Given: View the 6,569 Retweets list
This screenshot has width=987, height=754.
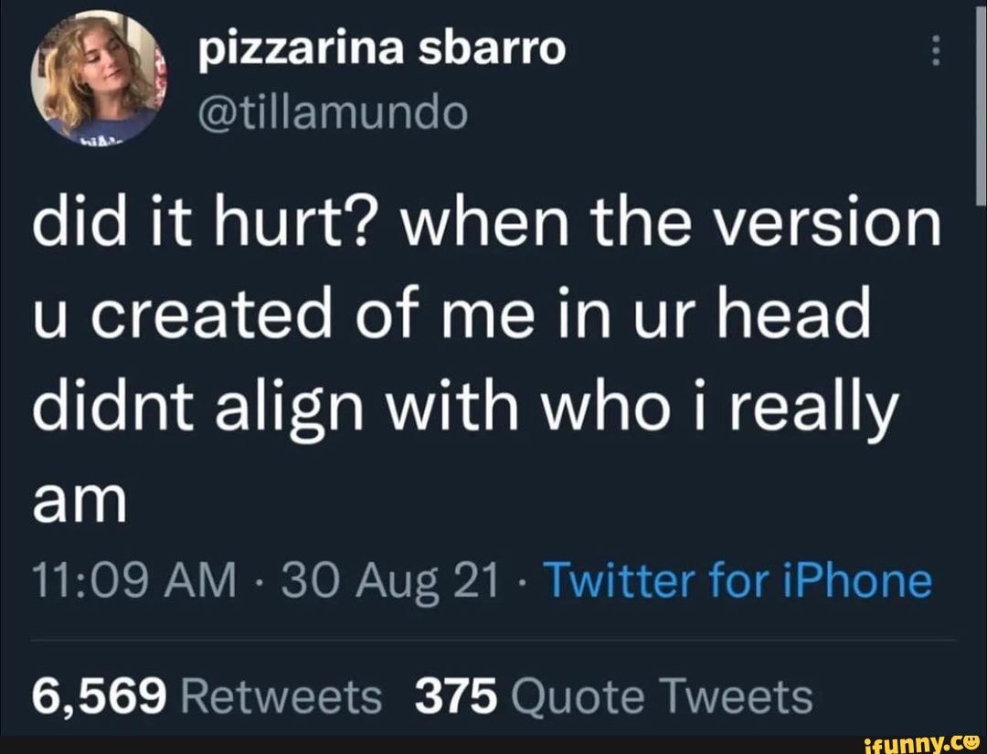Looking at the screenshot, I should click(x=207, y=697).
